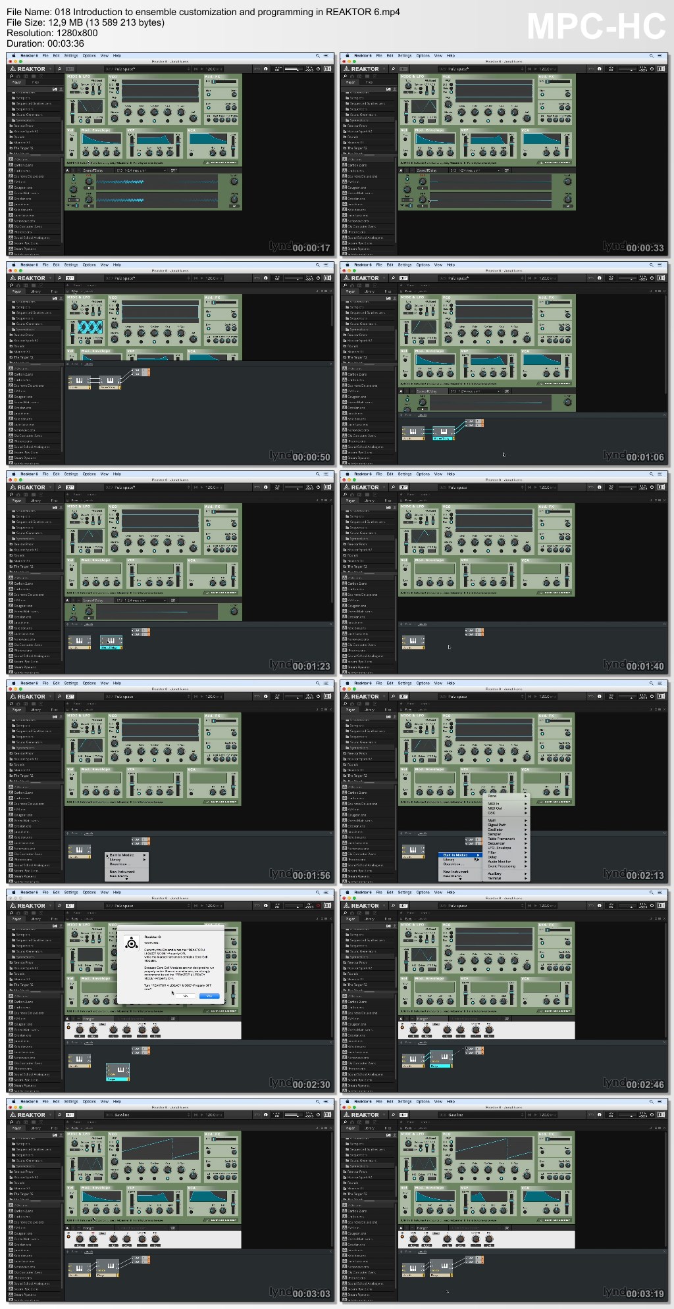Open the Auxiliary submenu in 00:02:13 frame
Image resolution: width=674 pixels, height=1309 pixels.
pos(507,874)
